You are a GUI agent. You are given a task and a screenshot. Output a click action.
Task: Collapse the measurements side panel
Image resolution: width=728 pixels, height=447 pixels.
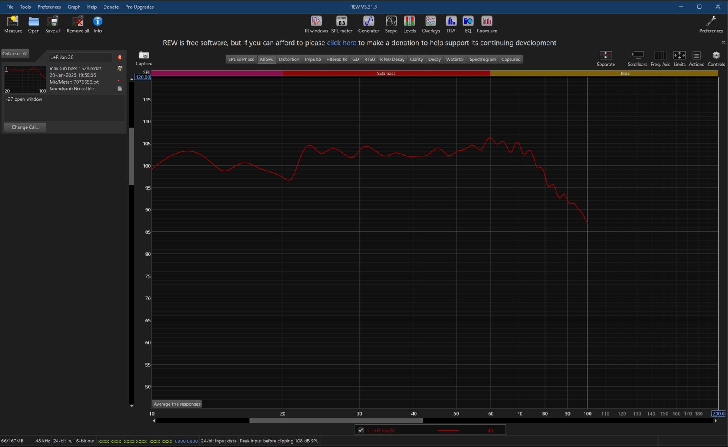pyautogui.click(x=15, y=54)
